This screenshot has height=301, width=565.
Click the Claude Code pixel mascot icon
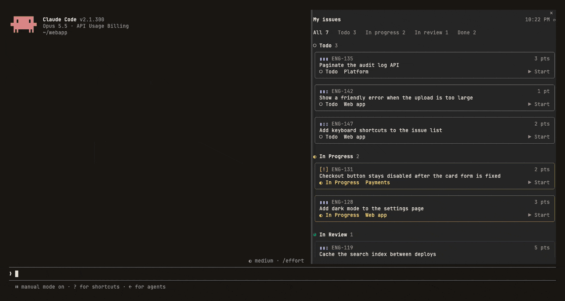tap(24, 24)
